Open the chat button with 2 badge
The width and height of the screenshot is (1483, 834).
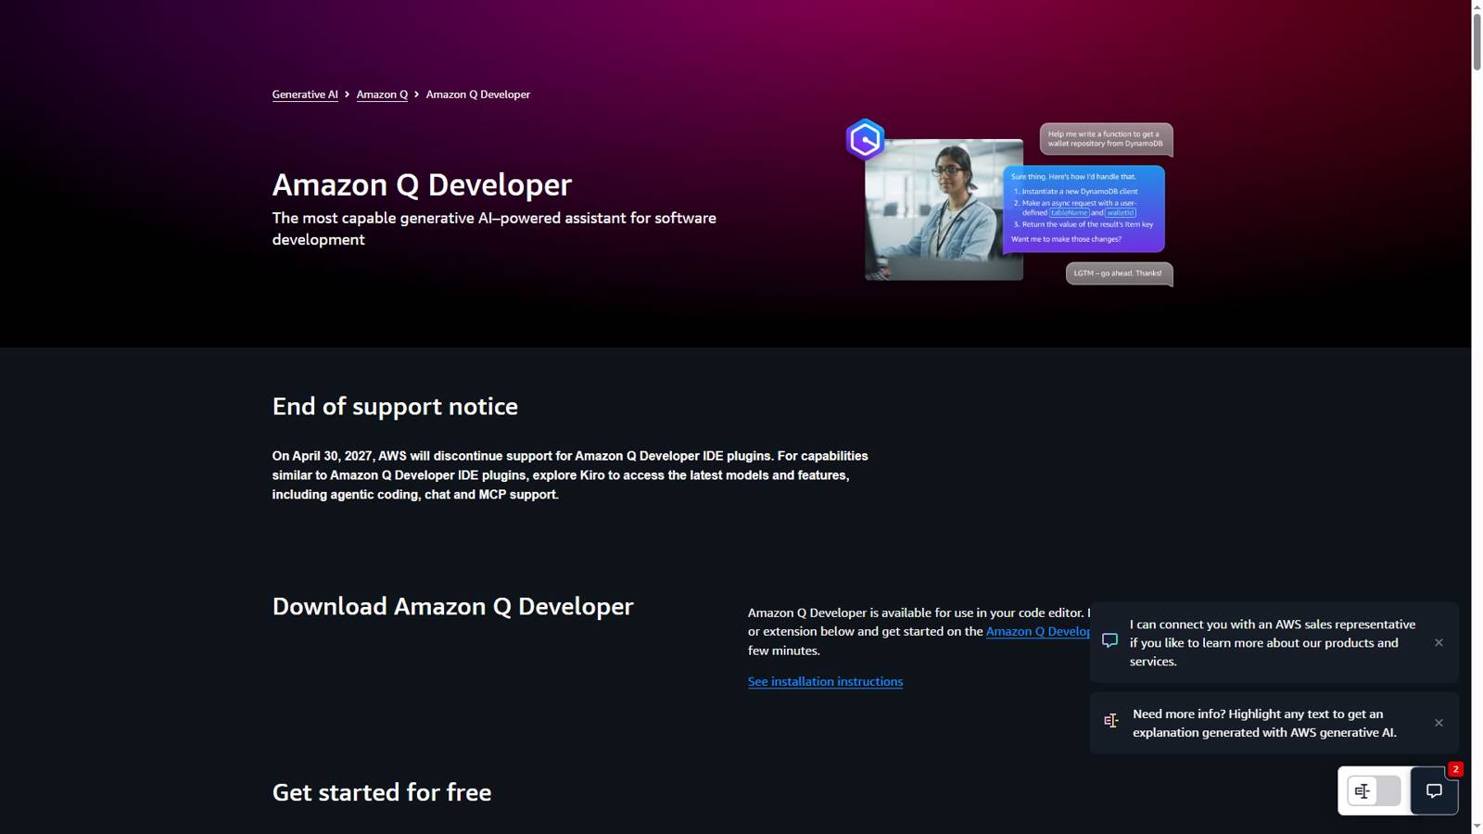[x=1434, y=791]
